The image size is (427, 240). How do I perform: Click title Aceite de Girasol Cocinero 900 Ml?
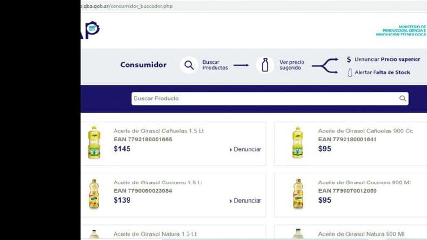[x=364, y=182]
